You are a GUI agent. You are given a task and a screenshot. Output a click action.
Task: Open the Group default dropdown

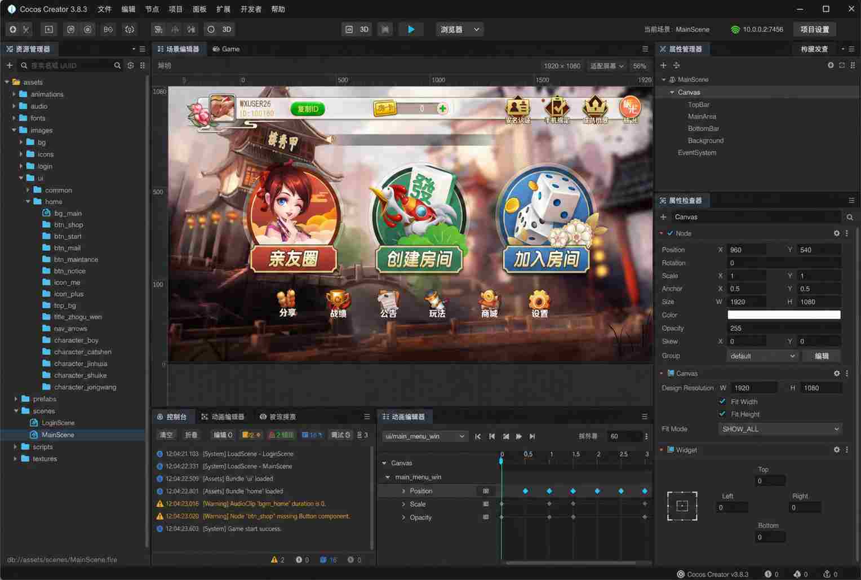762,356
